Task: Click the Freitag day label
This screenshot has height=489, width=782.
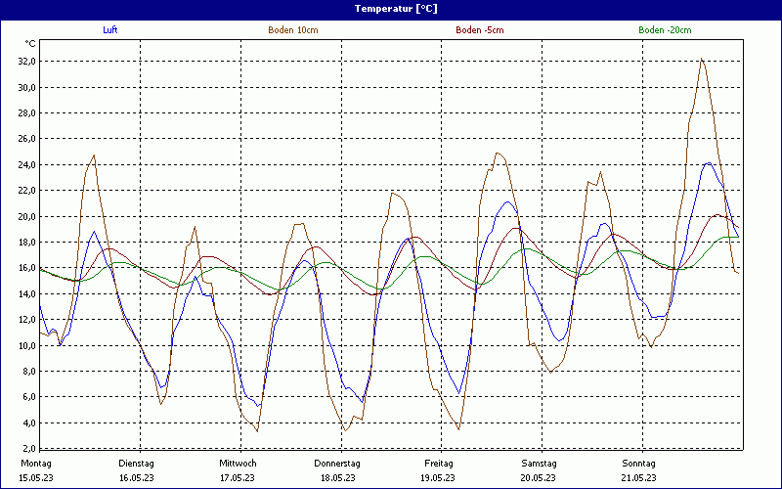Action: 438,463
